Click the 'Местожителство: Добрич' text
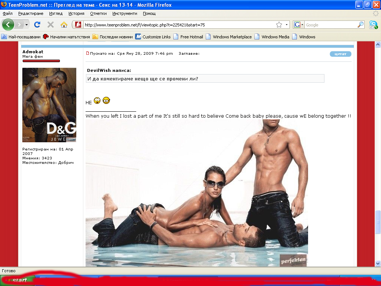This screenshot has width=381, height=286. tap(48, 162)
